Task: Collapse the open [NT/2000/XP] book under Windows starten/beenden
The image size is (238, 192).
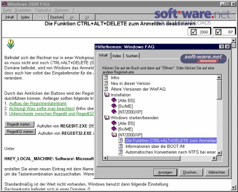Action: tap(114, 135)
